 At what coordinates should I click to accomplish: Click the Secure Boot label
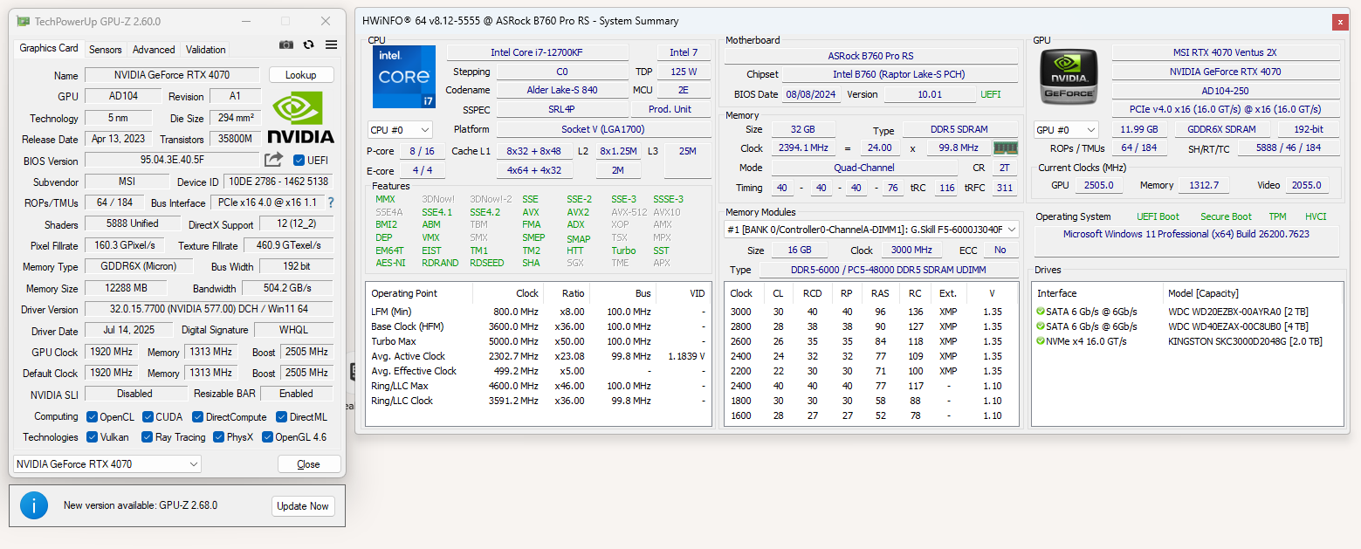[1226, 216]
